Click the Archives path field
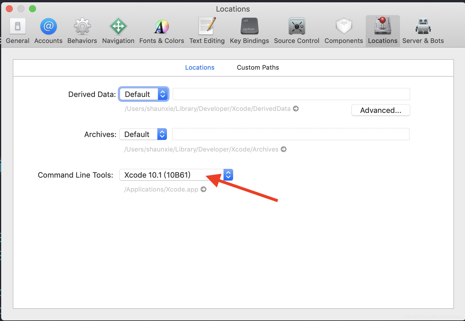Screen dimensions: 465x321 click(291, 134)
